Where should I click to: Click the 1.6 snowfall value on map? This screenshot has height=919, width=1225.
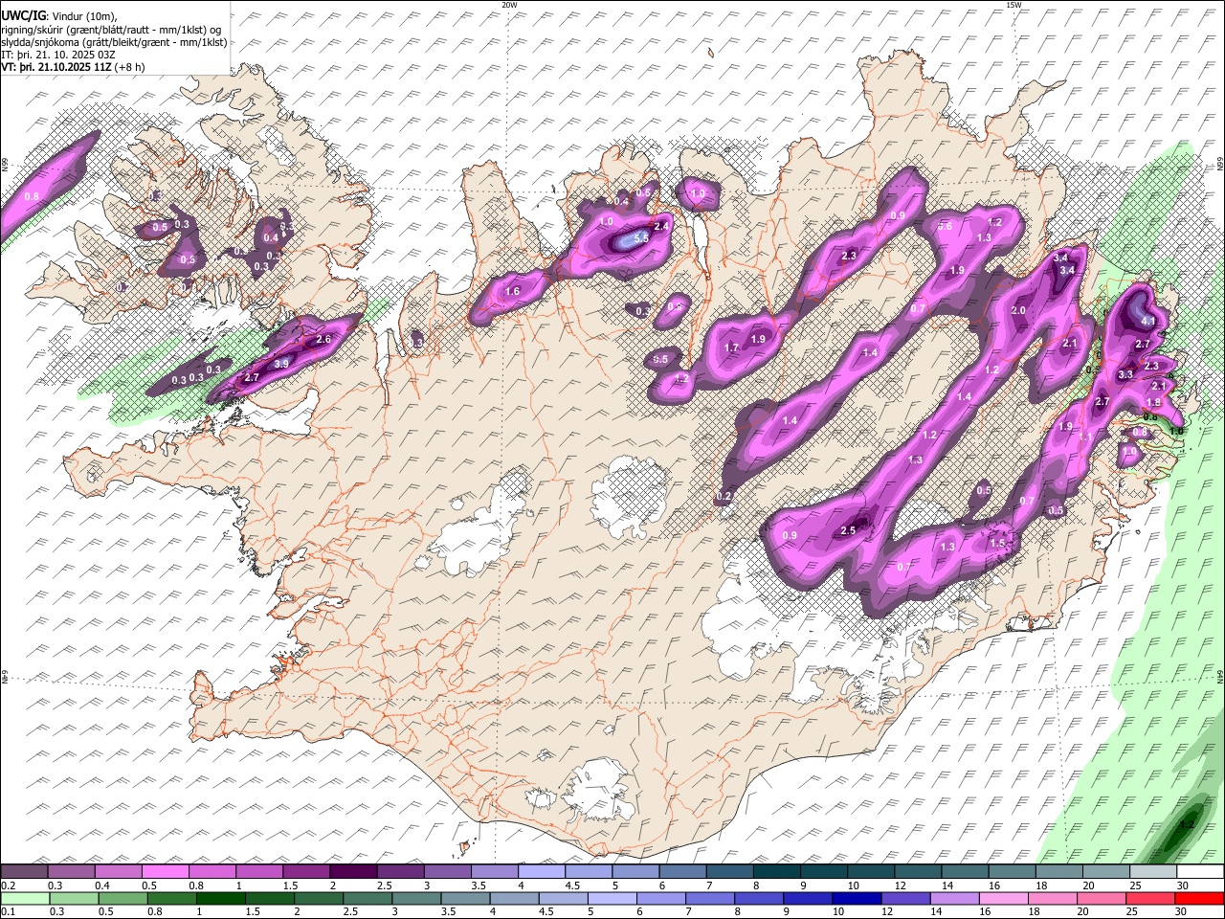512,292
